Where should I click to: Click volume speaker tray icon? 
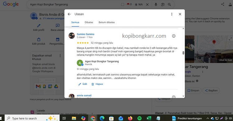click(x=230, y=118)
